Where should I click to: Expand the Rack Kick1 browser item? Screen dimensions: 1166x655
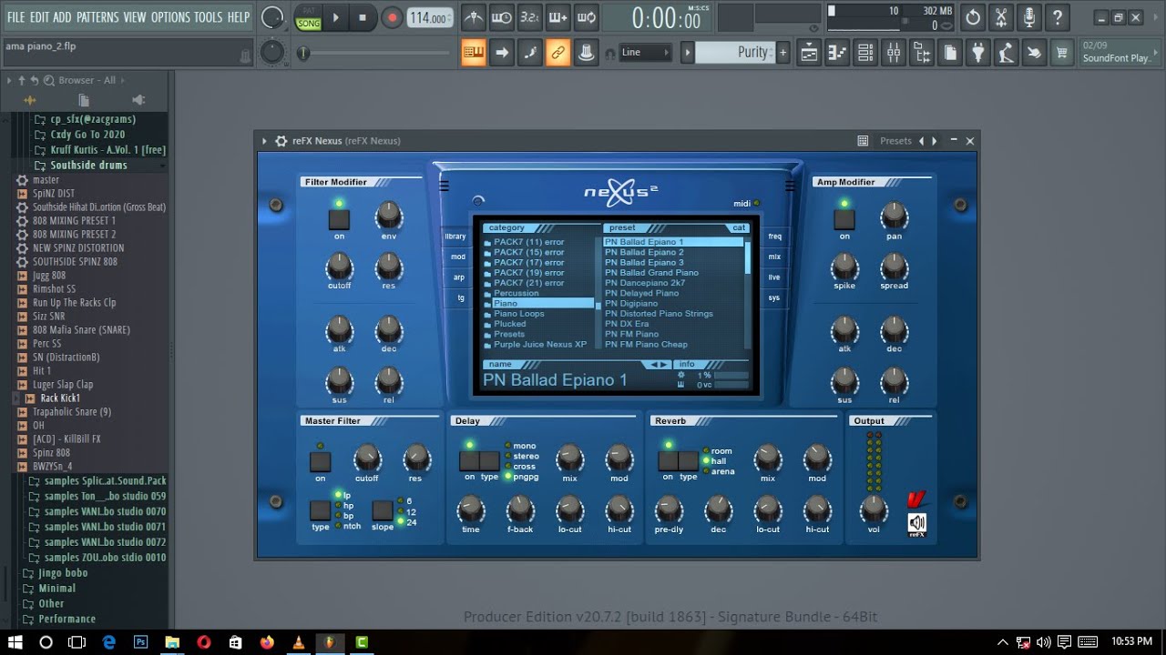pos(16,398)
